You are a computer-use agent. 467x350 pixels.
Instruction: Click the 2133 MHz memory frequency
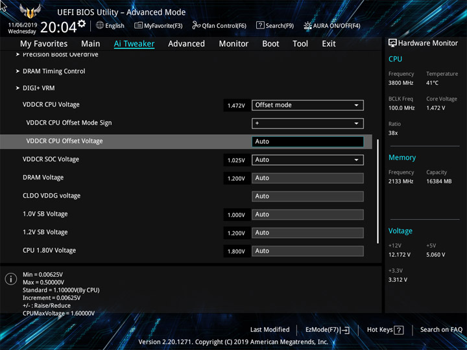pos(401,181)
